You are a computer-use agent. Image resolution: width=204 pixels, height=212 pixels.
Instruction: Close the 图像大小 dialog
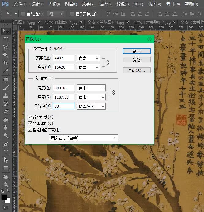click(x=149, y=39)
